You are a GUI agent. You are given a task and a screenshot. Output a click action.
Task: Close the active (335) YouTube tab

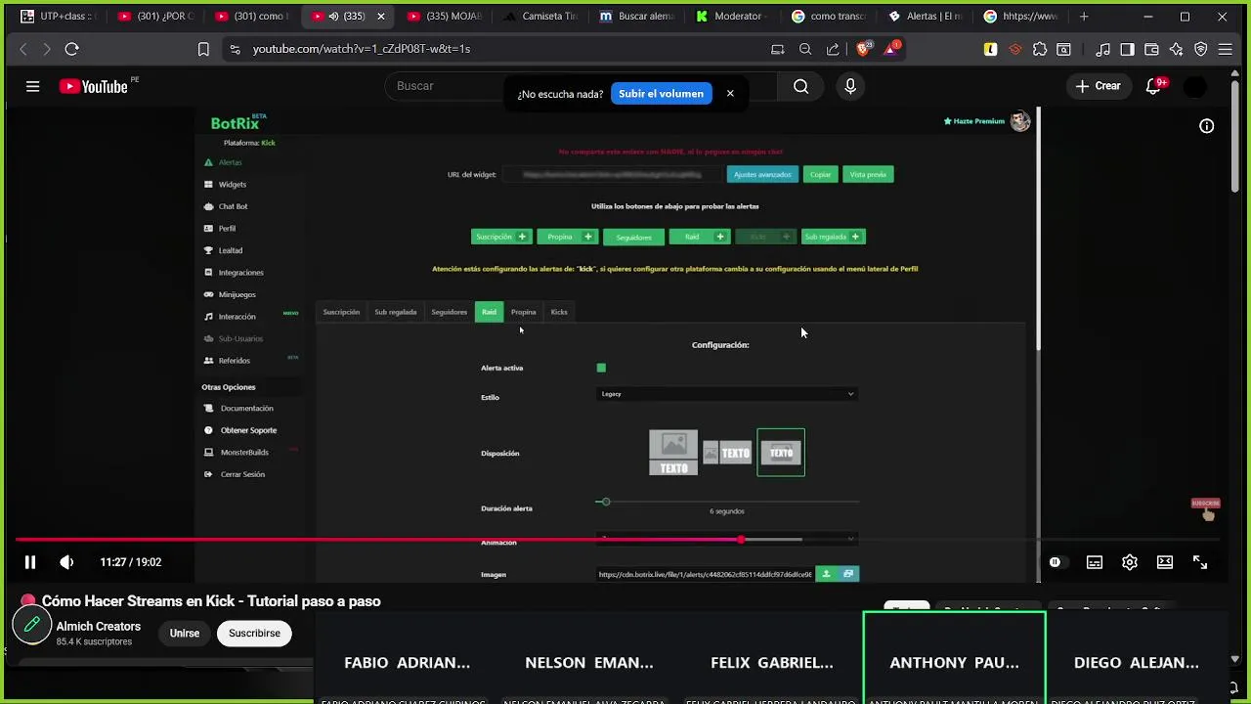(x=381, y=17)
